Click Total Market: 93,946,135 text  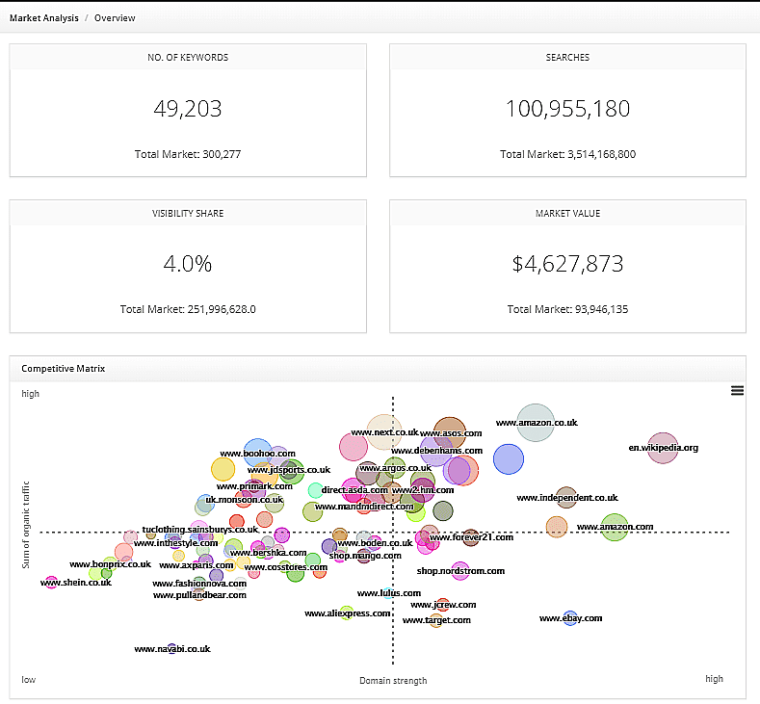pyautogui.click(x=567, y=309)
